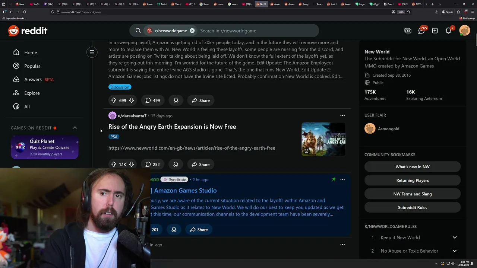Screen dimensions: 477x268
Task: Share the layoff discussion post
Action: 201,100
